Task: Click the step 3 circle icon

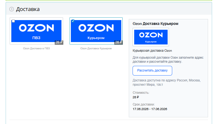Action: click(x=12, y=9)
